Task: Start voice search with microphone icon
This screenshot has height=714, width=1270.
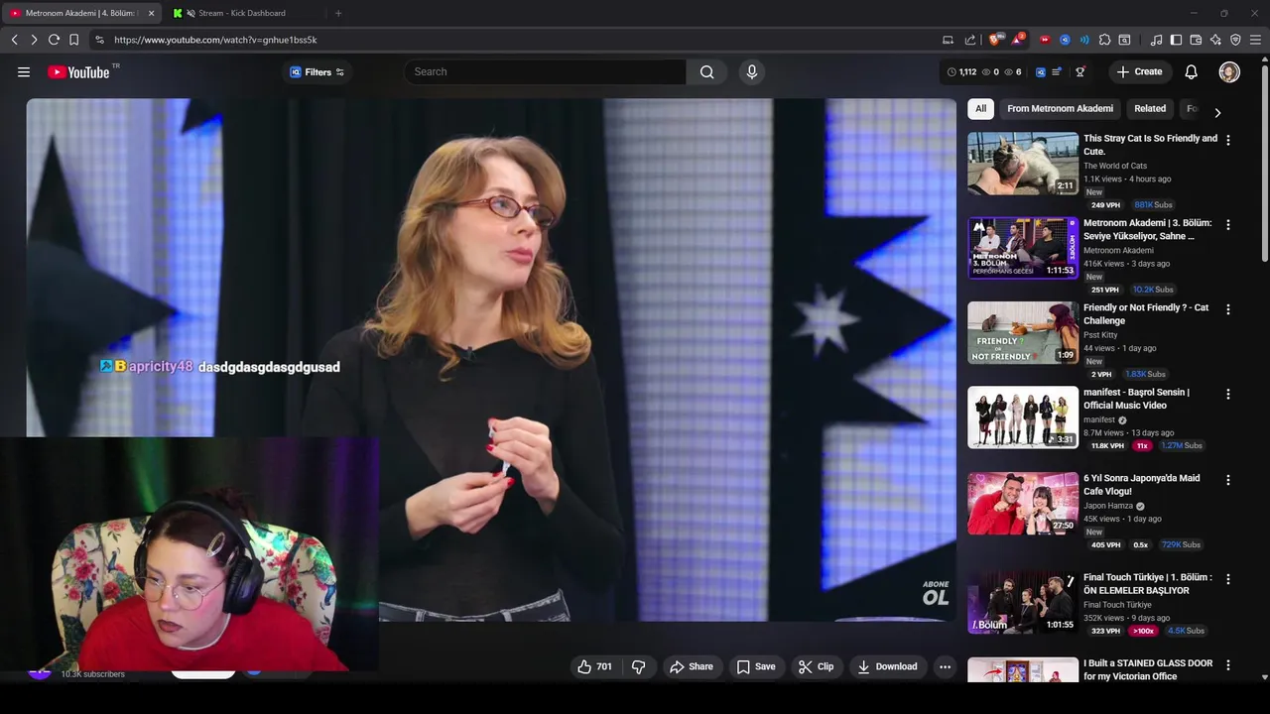Action: point(751,71)
